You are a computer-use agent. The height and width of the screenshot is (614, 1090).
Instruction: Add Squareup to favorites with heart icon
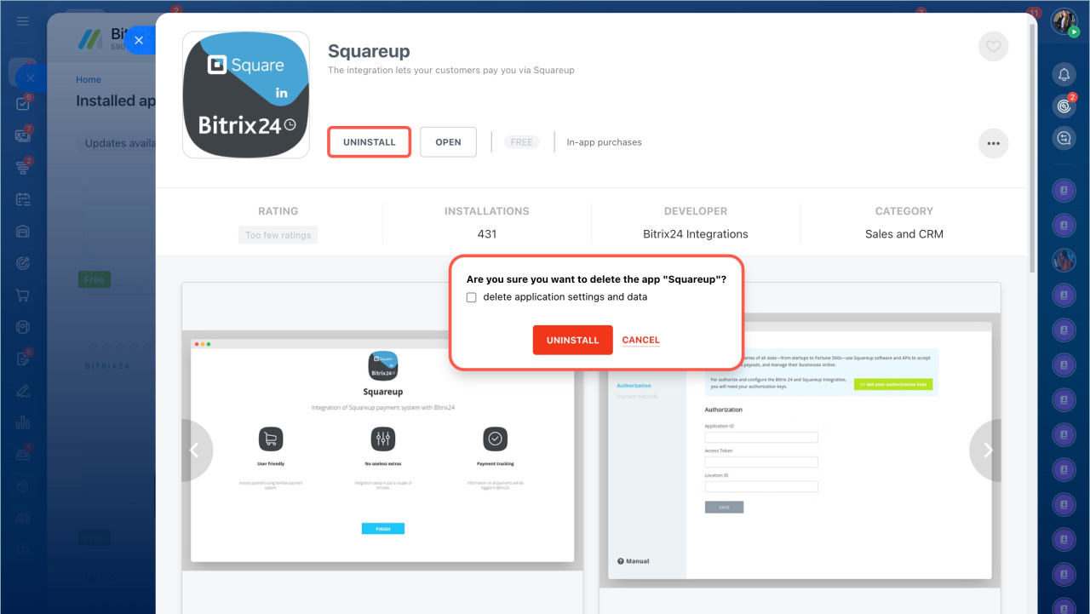(993, 46)
